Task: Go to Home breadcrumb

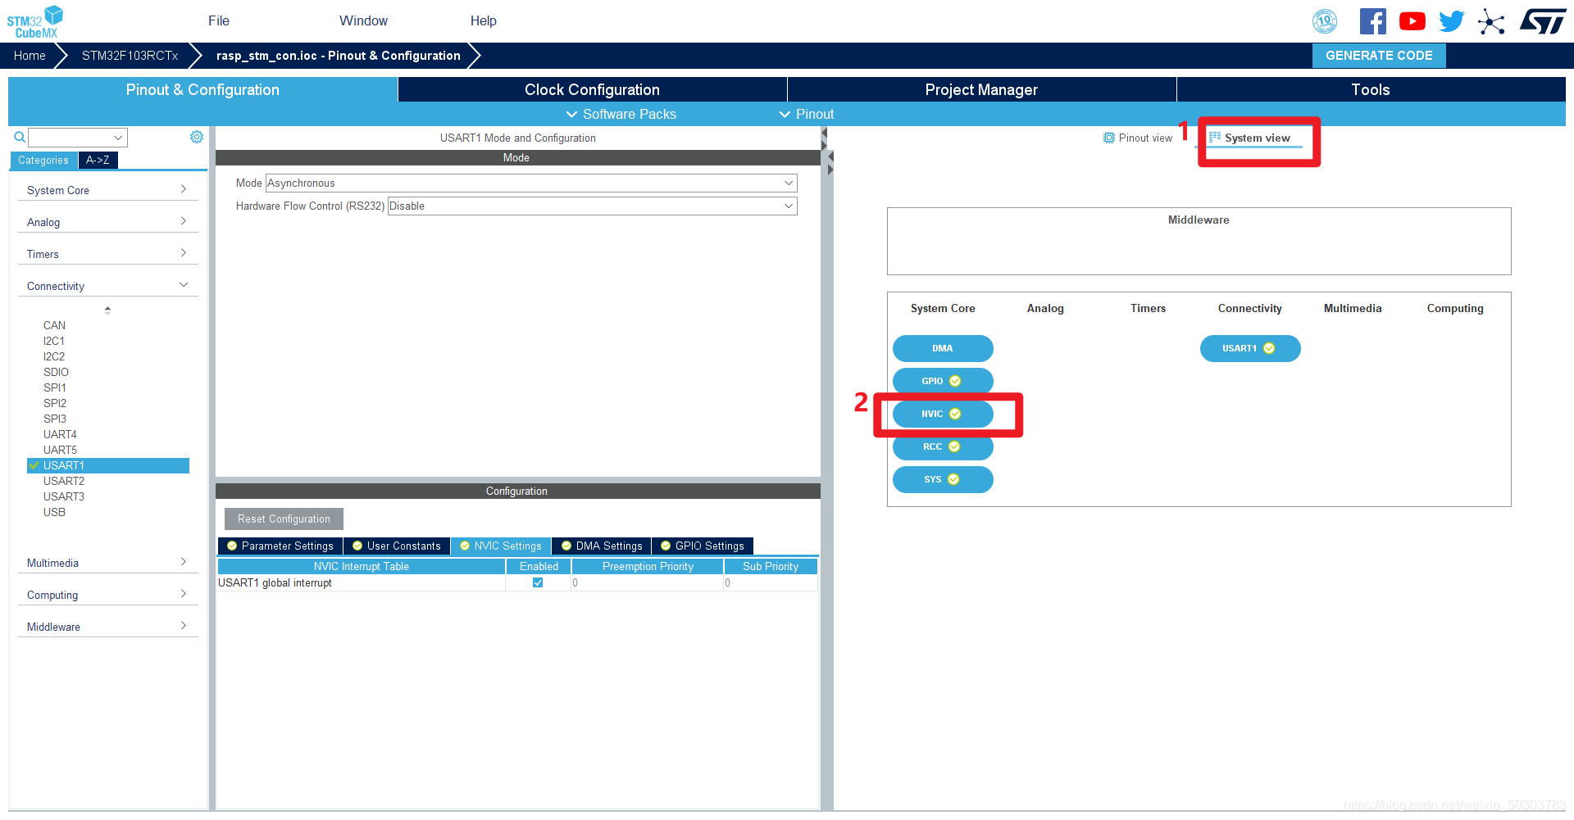Action: click(x=30, y=56)
